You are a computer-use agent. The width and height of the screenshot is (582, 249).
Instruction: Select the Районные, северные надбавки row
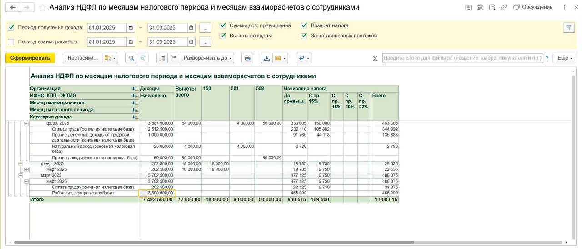pos(83,193)
